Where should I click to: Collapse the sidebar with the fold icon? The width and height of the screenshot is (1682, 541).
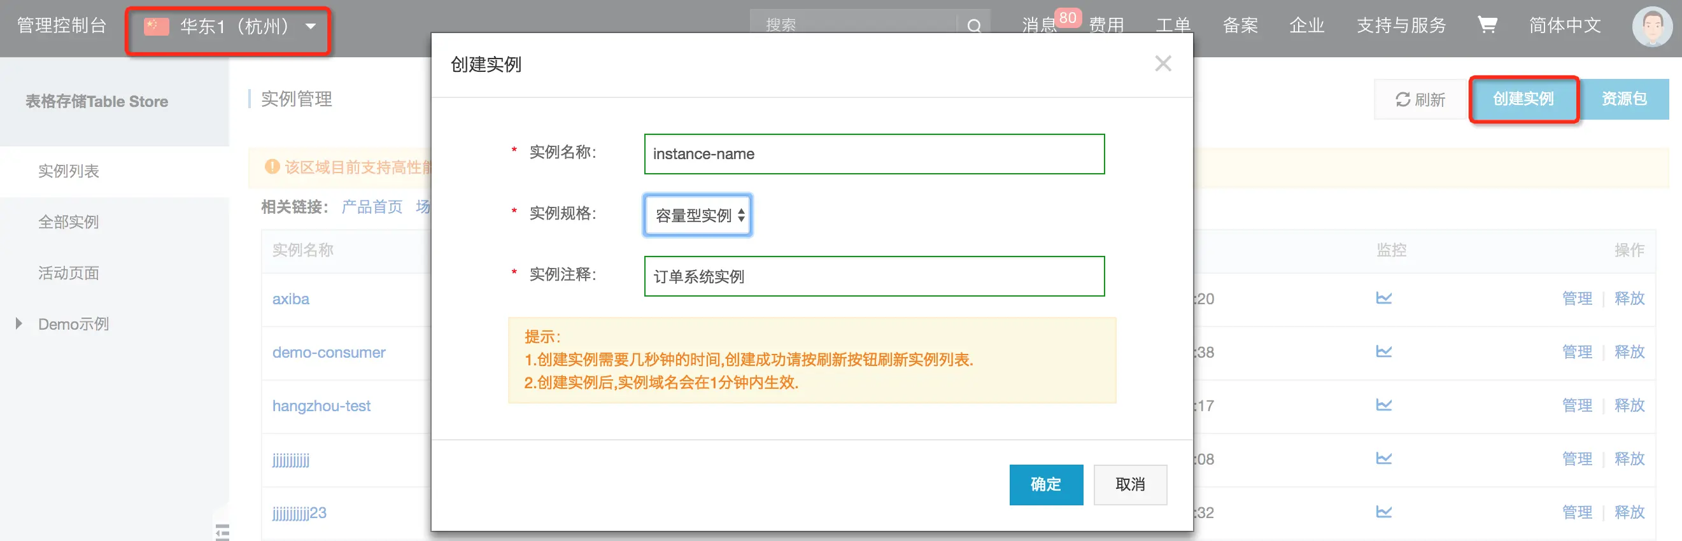point(222,532)
